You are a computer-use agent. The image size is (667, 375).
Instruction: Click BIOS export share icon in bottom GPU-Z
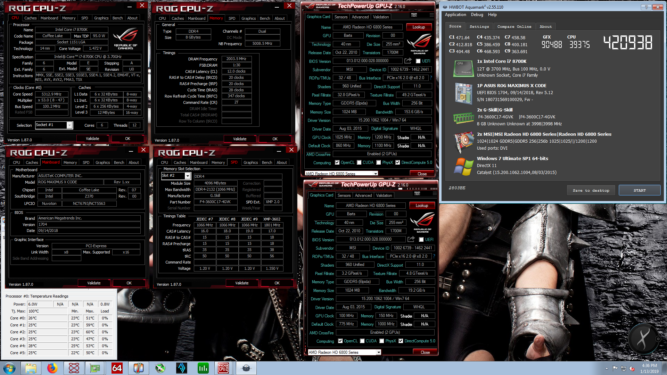411,239
